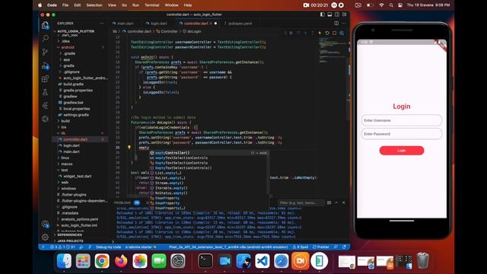Split the editor right
The height and width of the screenshot is (274, 487).
(336, 24)
